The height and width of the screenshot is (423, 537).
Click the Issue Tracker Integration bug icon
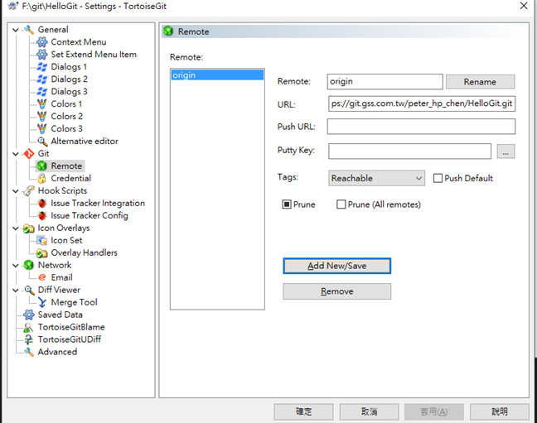(x=41, y=204)
